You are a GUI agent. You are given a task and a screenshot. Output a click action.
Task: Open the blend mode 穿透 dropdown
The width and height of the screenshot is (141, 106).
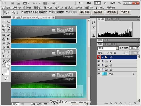click(x=108, y=48)
